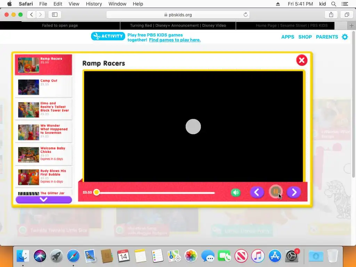This screenshot has height=267, width=356.
Task: Open the kid user menu
Action: click(322, 4)
